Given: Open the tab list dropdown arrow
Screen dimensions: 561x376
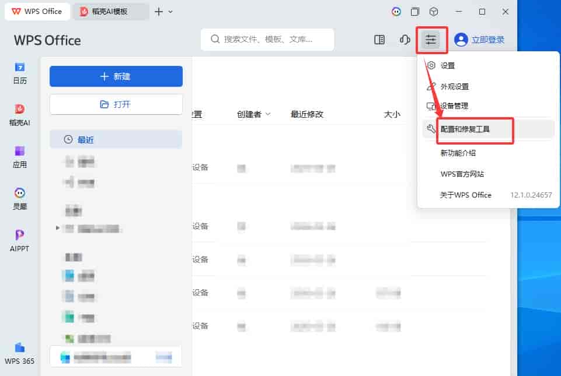Looking at the screenshot, I should coord(170,12).
